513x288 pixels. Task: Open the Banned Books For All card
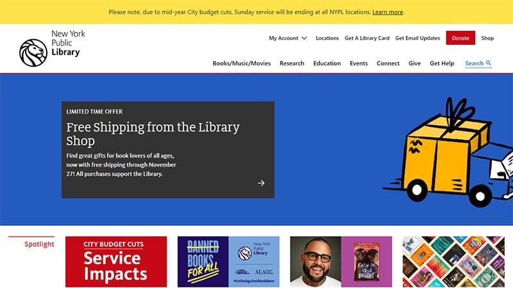[x=228, y=262]
